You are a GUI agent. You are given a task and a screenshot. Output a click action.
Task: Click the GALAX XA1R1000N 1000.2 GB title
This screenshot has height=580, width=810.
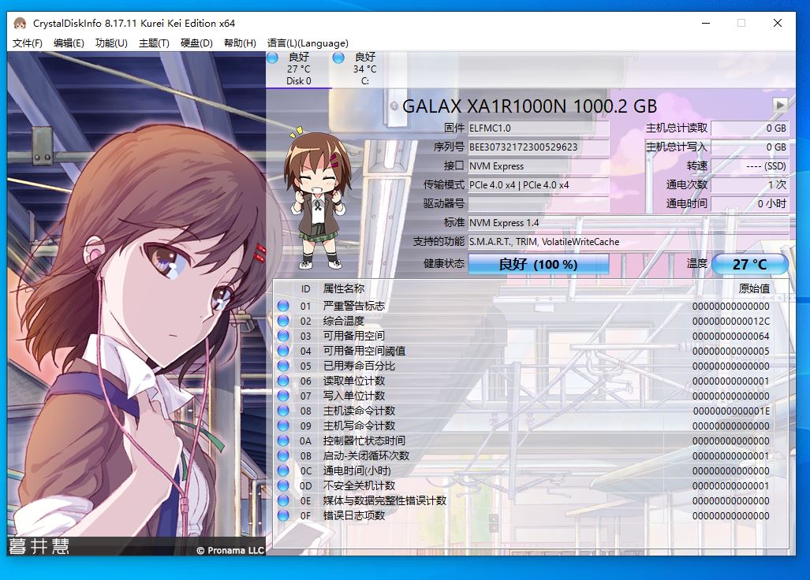pyautogui.click(x=529, y=106)
